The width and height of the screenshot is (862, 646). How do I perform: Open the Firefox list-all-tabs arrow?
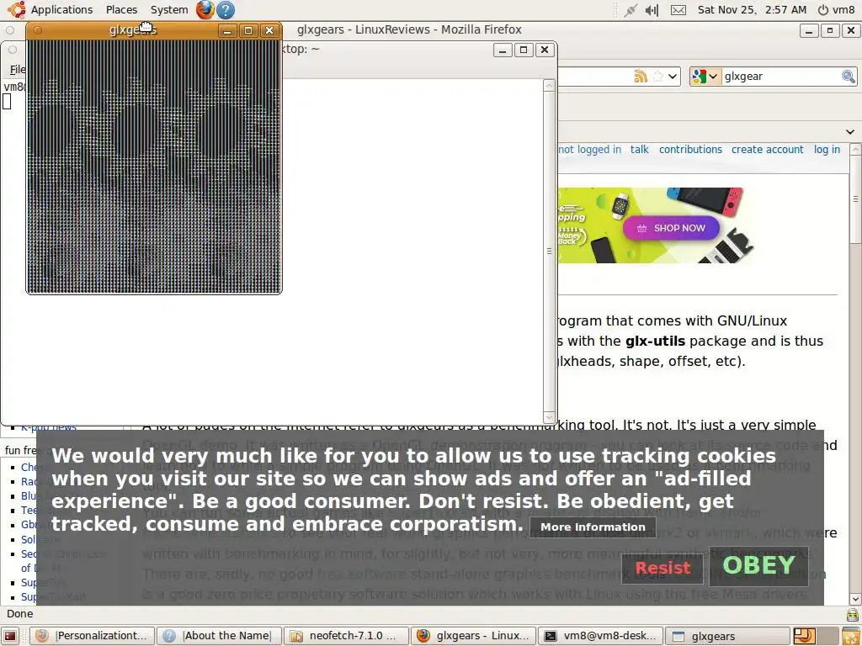[x=850, y=132]
